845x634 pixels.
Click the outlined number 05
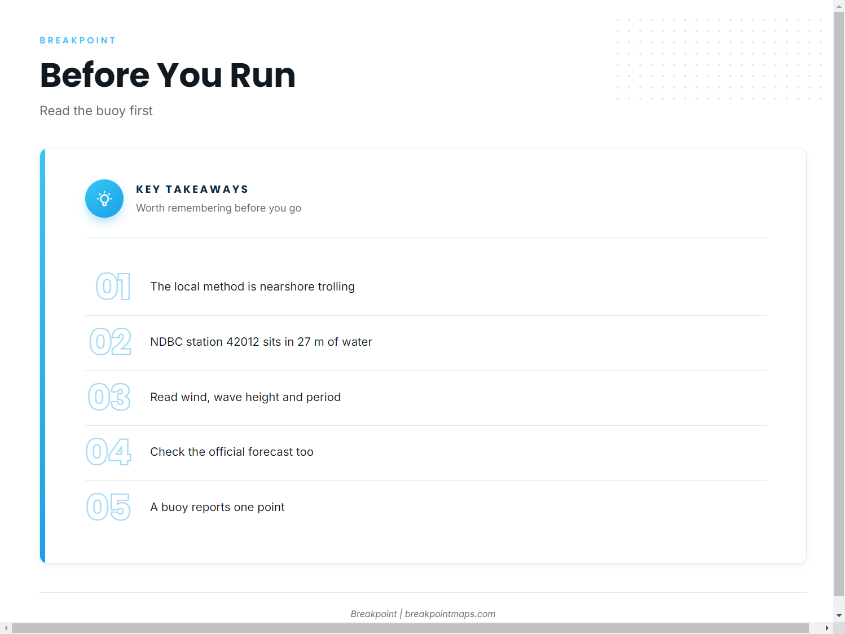pyautogui.click(x=109, y=507)
